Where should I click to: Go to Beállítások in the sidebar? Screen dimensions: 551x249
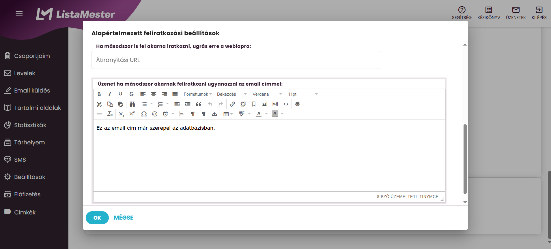click(29, 177)
